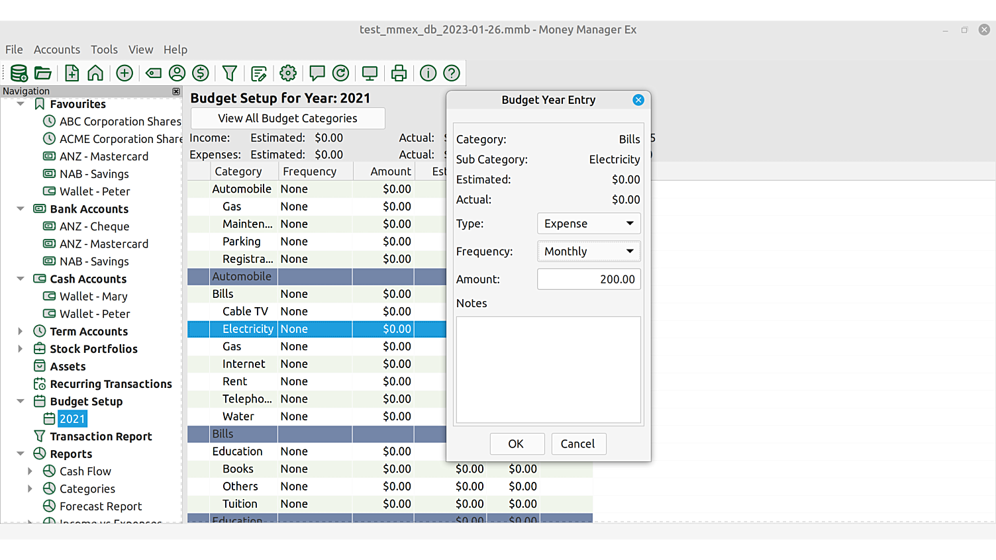Click the Amount field containing 200.00
Image resolution: width=996 pixels, height=560 pixels.
[589, 279]
